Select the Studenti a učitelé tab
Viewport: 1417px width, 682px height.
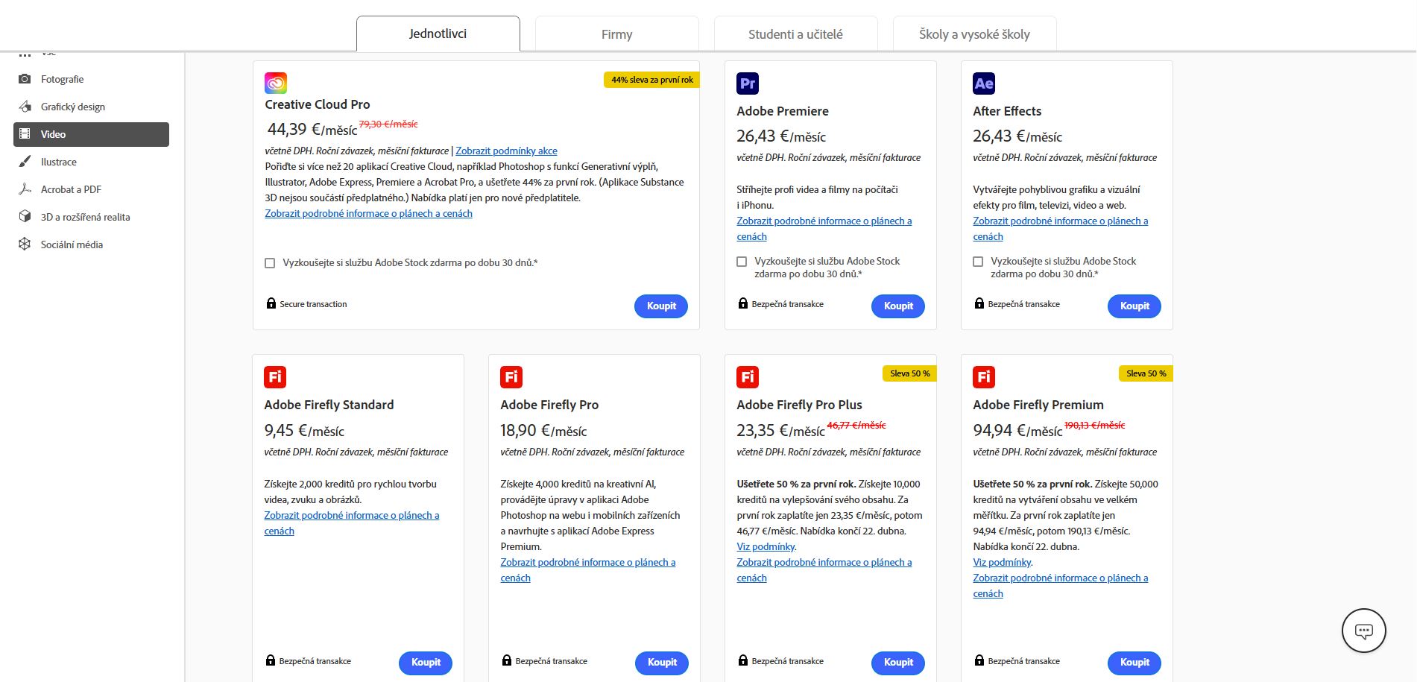[796, 34]
